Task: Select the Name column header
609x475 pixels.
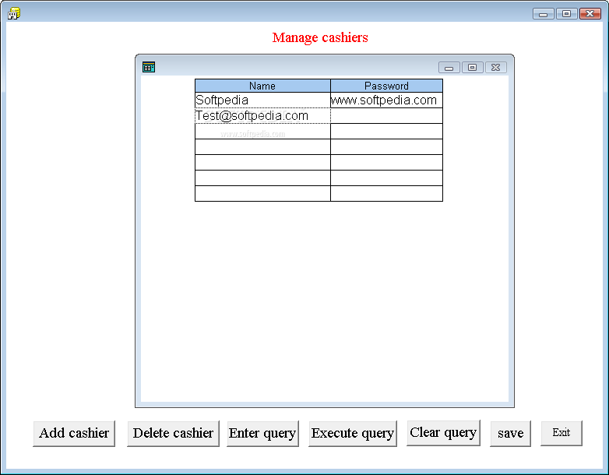Action: [262, 86]
